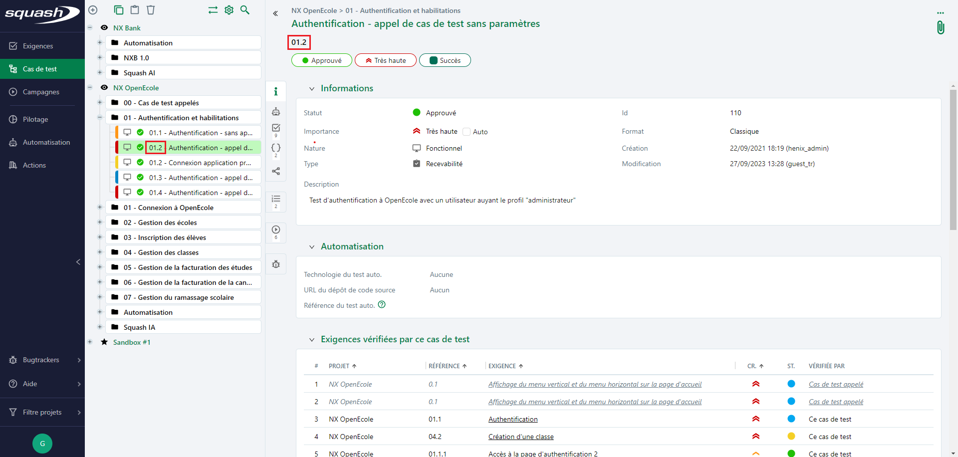Create a new test case with the plus icon
Screen dimensions: 958x457
[93, 10]
